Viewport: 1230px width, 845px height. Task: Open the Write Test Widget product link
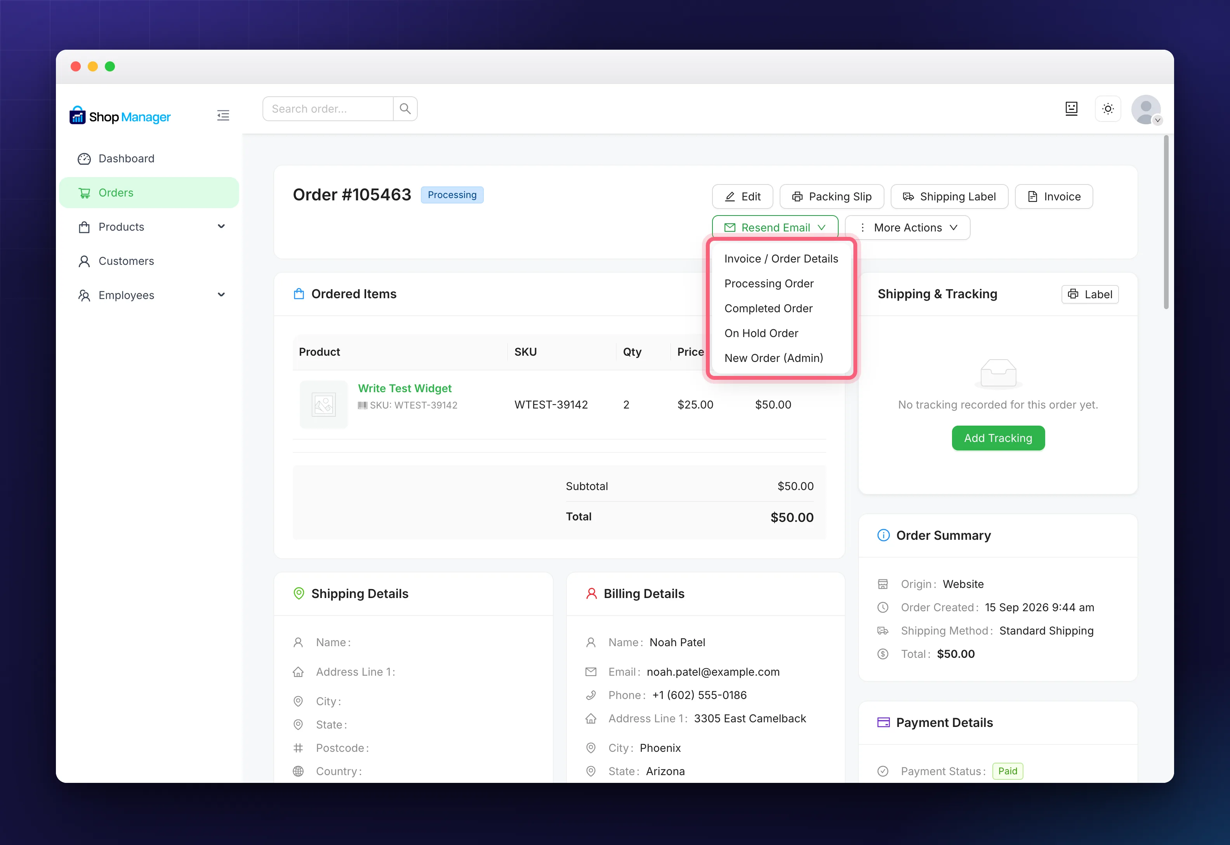pyautogui.click(x=405, y=389)
